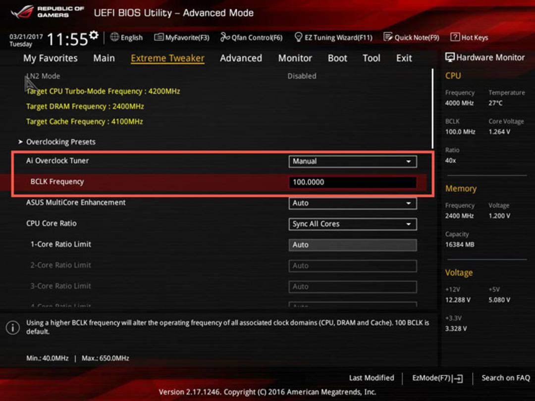Click the +5V reading 5.080 V

pos(499,300)
